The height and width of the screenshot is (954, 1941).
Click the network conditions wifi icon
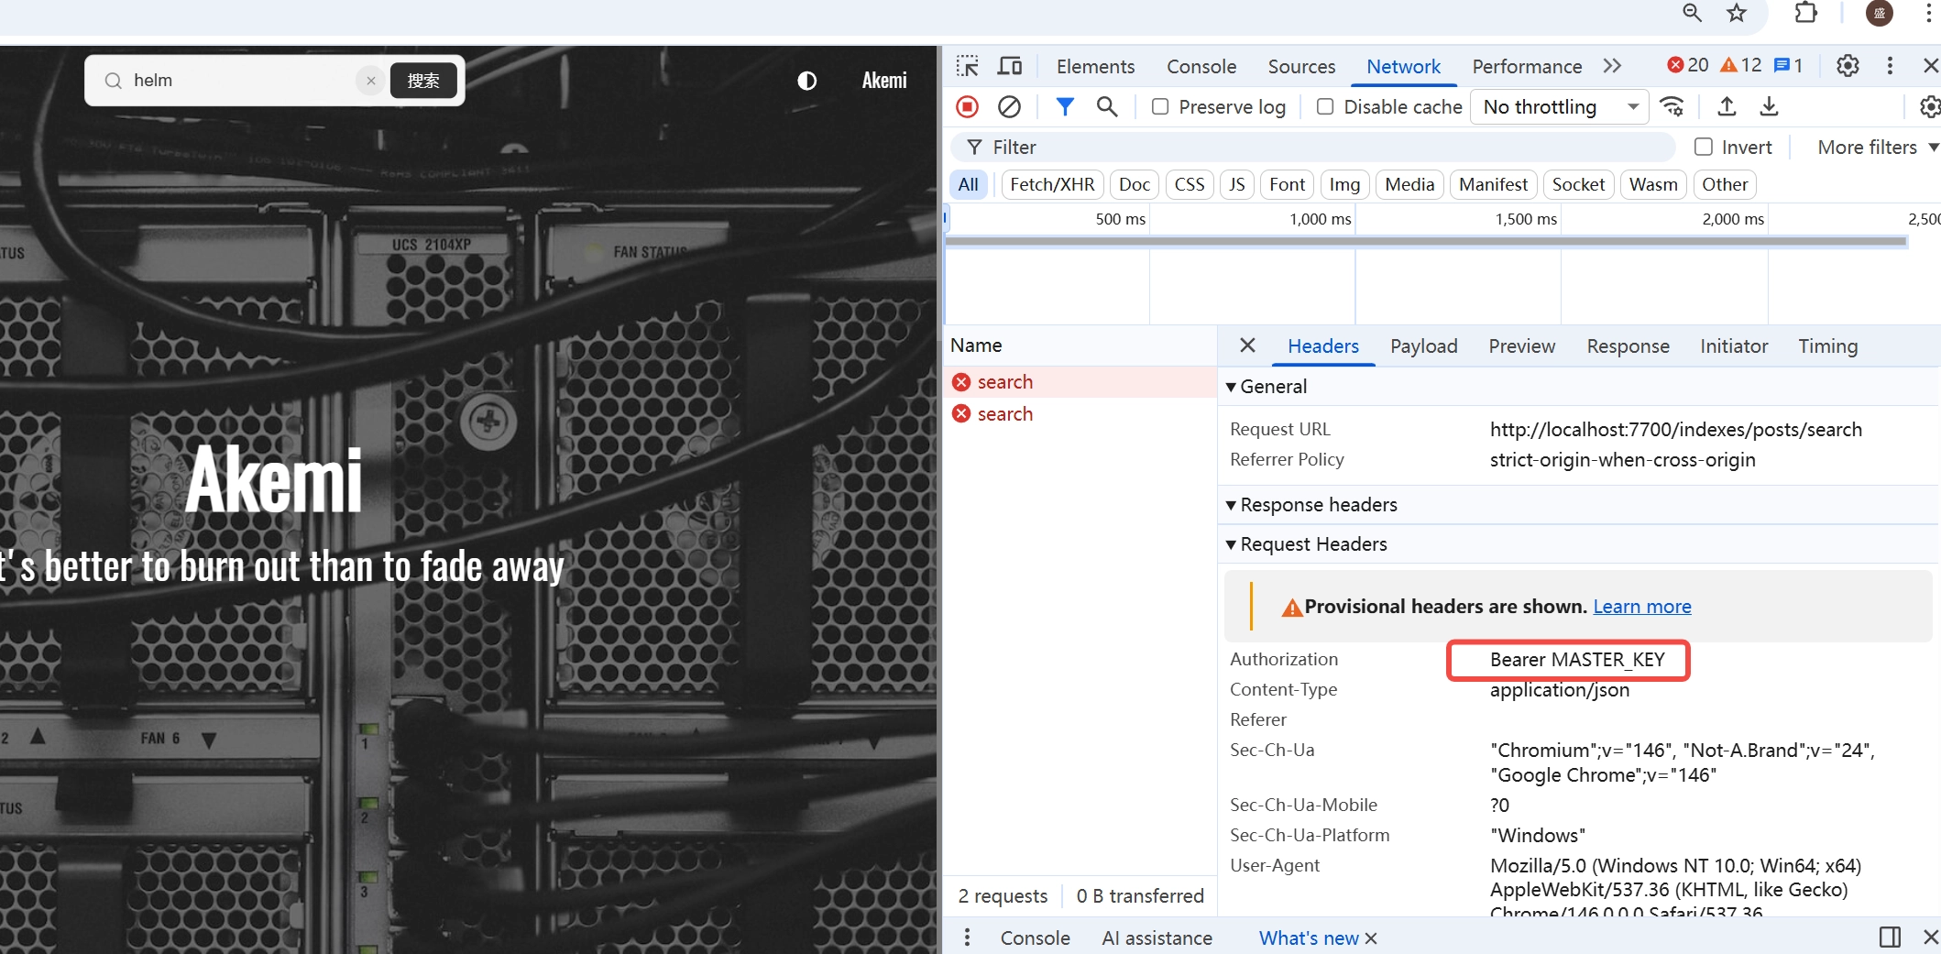pyautogui.click(x=1672, y=107)
